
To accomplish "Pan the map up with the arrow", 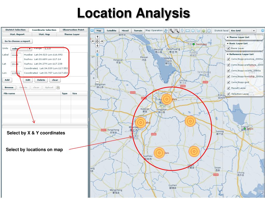I will pyautogui.click(x=97, y=37).
